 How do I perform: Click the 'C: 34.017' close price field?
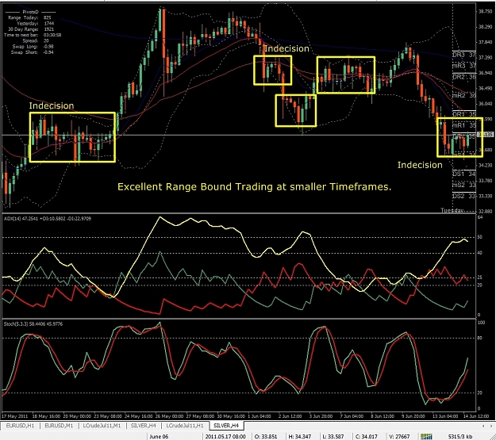point(367,437)
